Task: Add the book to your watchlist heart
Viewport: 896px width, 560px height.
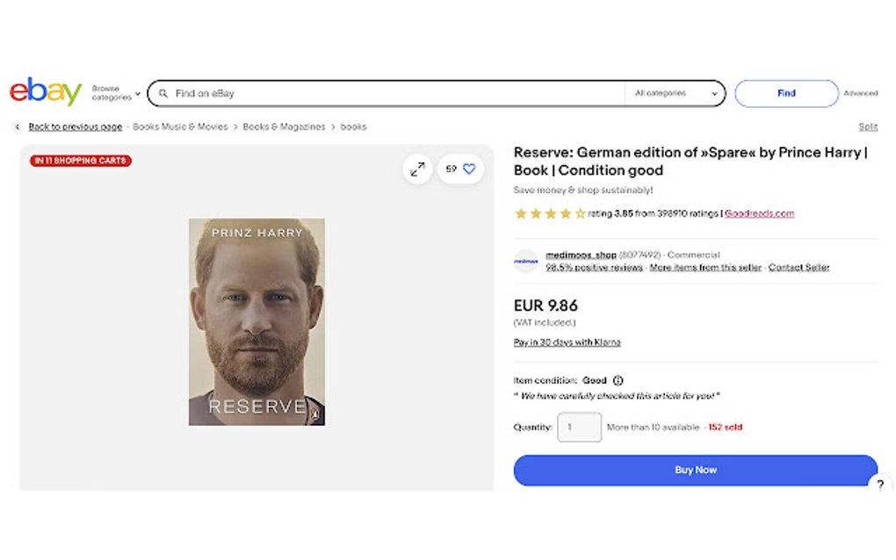Action: click(x=469, y=169)
